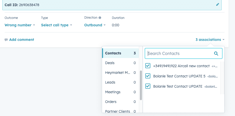Focus the Search Contacts input field
This screenshot has height=116, width=235.
[x=179, y=53]
